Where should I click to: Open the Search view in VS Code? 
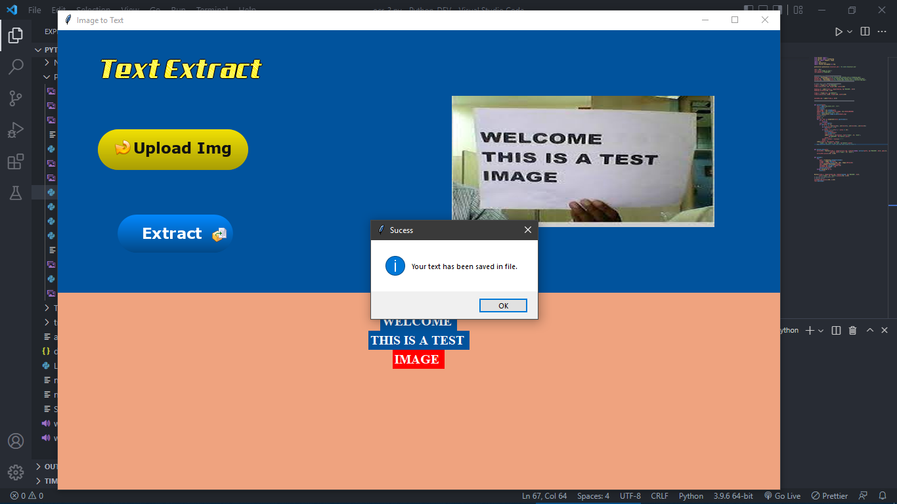coord(16,66)
